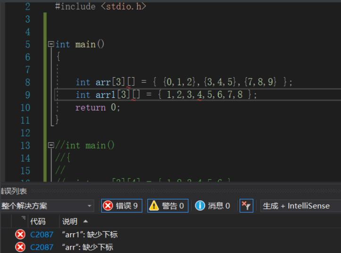Click line number 9 in the gutter
341x253 pixels.
pyautogui.click(x=28, y=95)
